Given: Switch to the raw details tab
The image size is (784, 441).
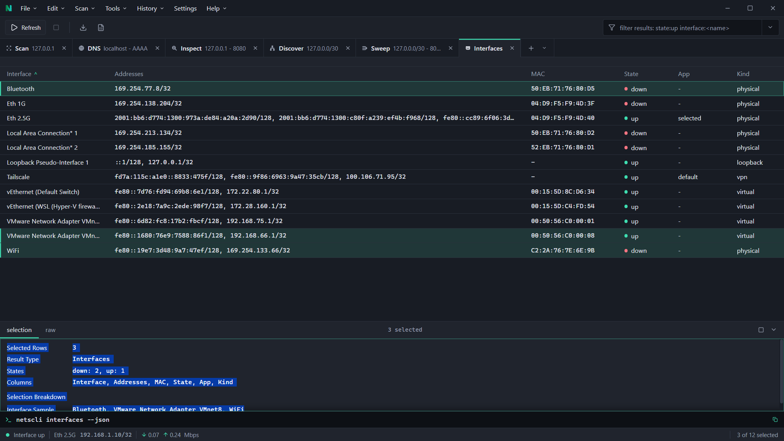Looking at the screenshot, I should (x=50, y=330).
